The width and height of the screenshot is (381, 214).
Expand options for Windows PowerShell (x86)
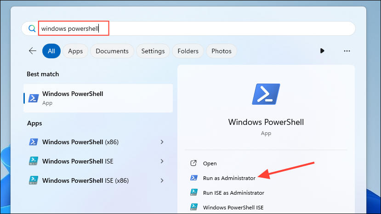[x=162, y=142]
